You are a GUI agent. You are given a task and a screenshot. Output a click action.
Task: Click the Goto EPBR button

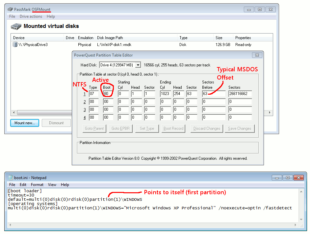point(120,129)
